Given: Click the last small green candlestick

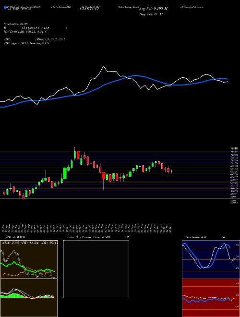Looking at the screenshot, I should (171, 171).
